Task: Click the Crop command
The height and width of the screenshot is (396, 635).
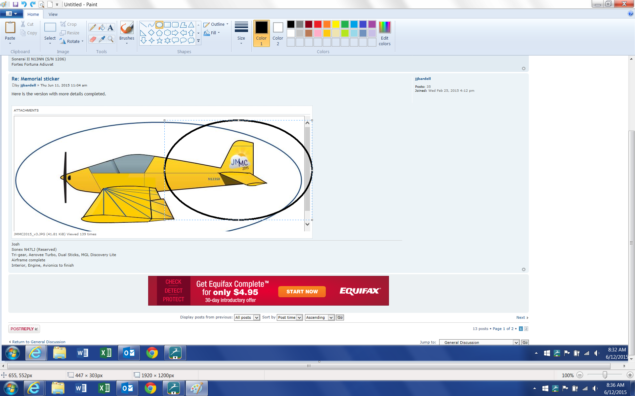Action: coord(68,24)
